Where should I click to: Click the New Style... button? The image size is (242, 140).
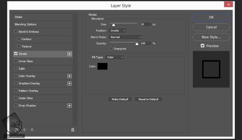[x=211, y=37]
